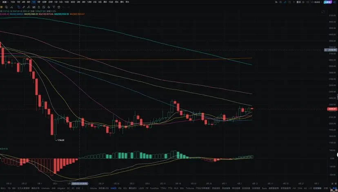
Task: Select the 1时 timeframe button
Action: 18,2
